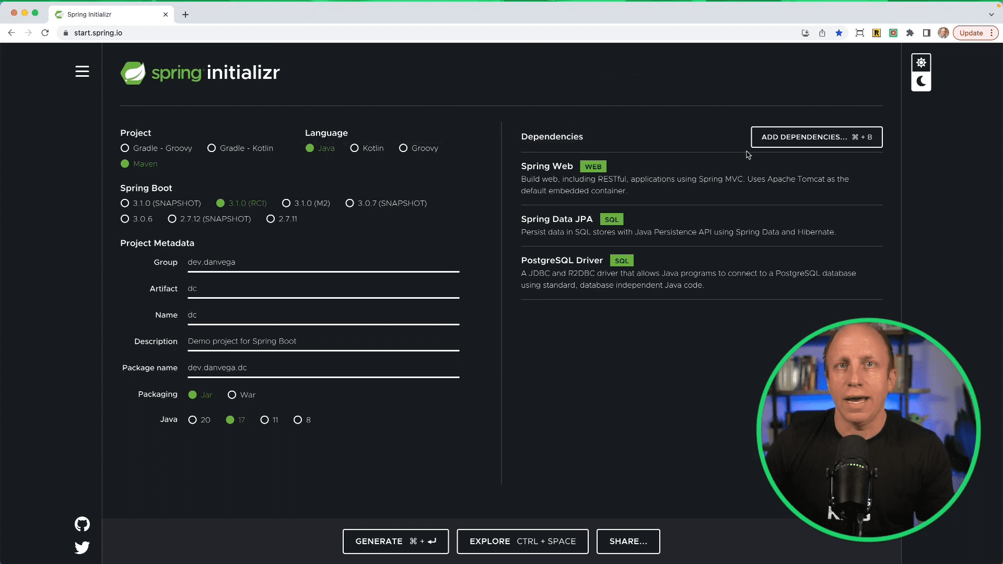Click the SHARE button
The height and width of the screenshot is (564, 1003).
(x=628, y=542)
